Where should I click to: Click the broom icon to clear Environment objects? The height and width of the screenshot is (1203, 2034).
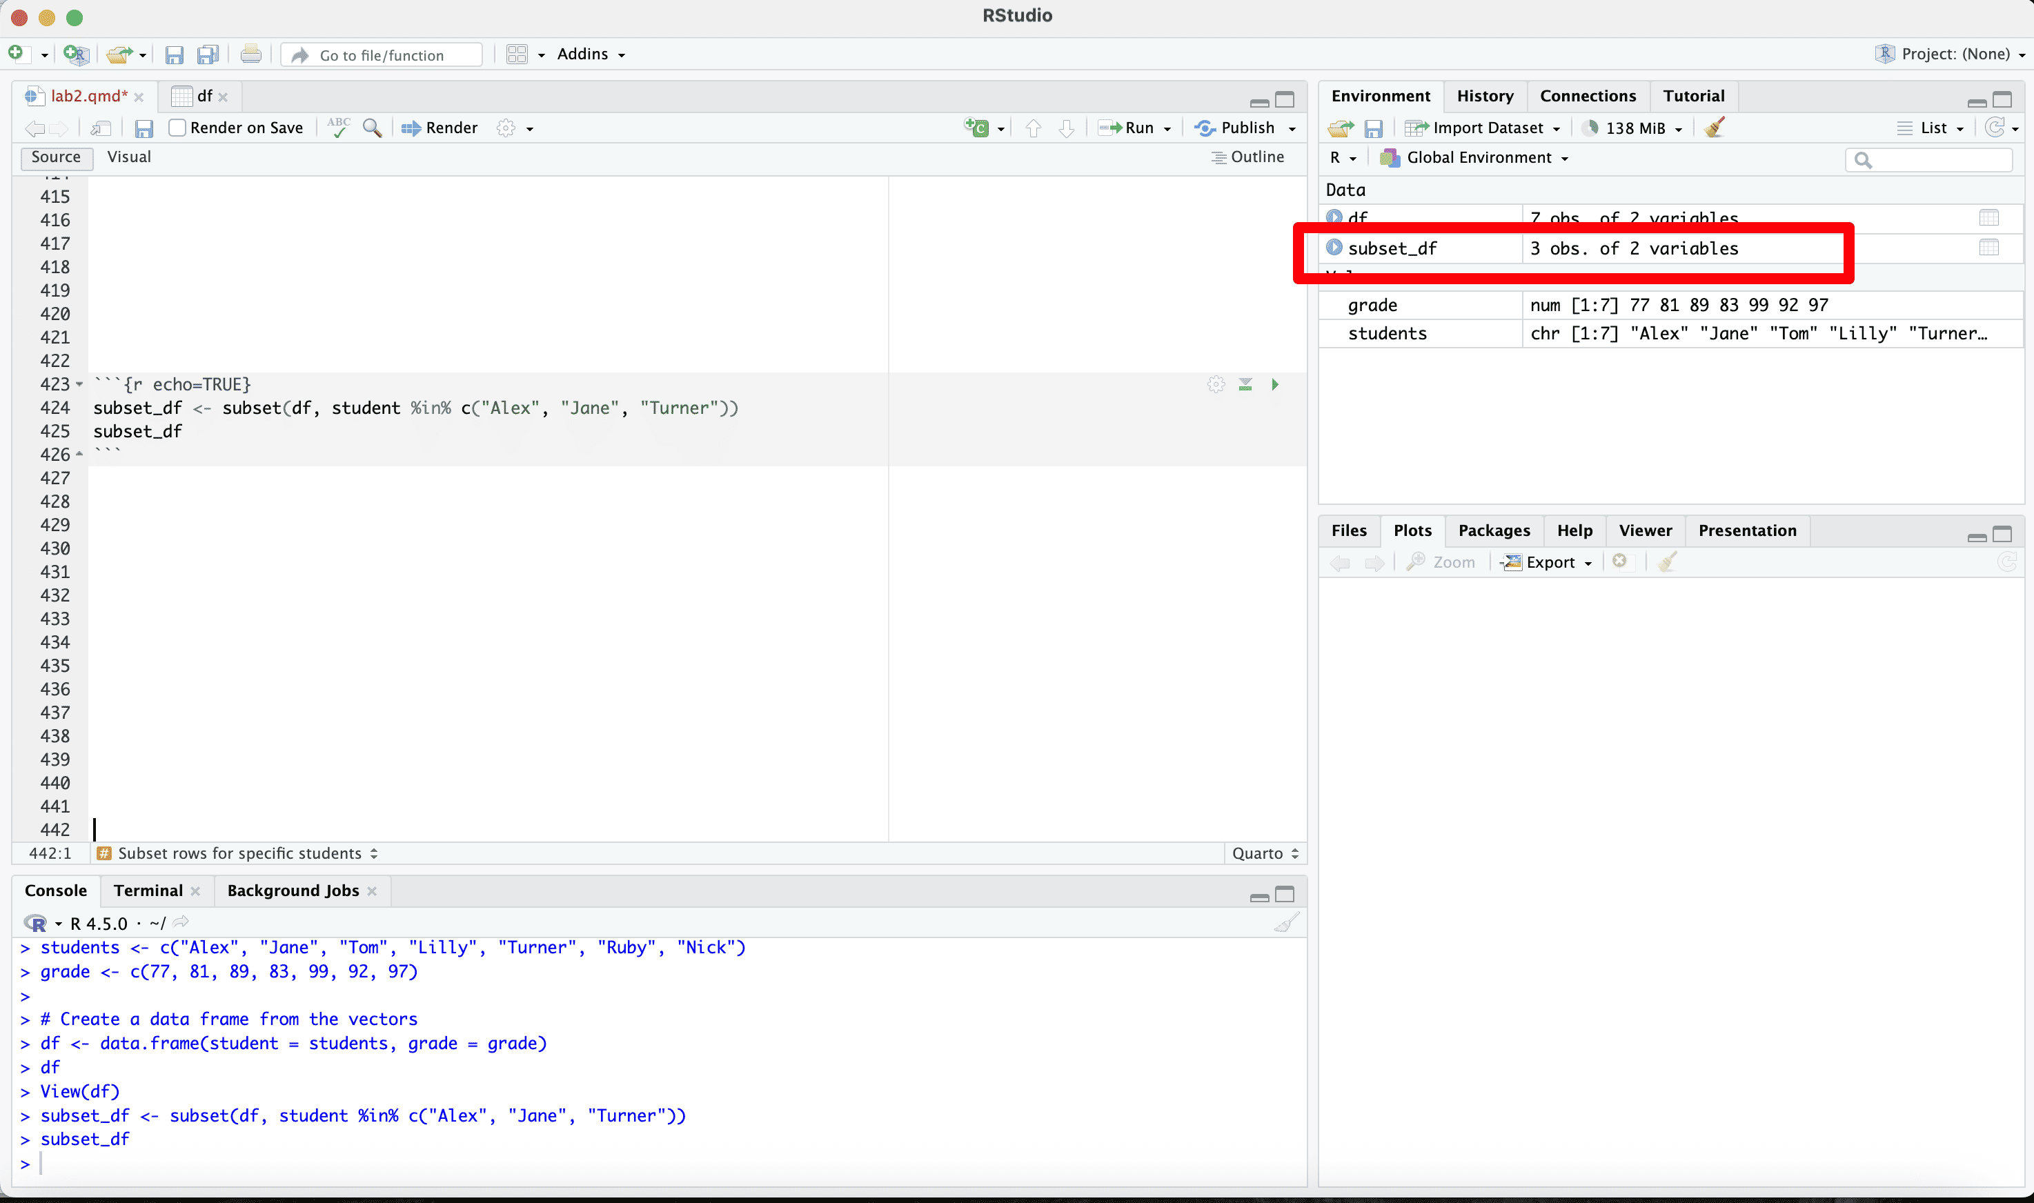coord(1714,128)
